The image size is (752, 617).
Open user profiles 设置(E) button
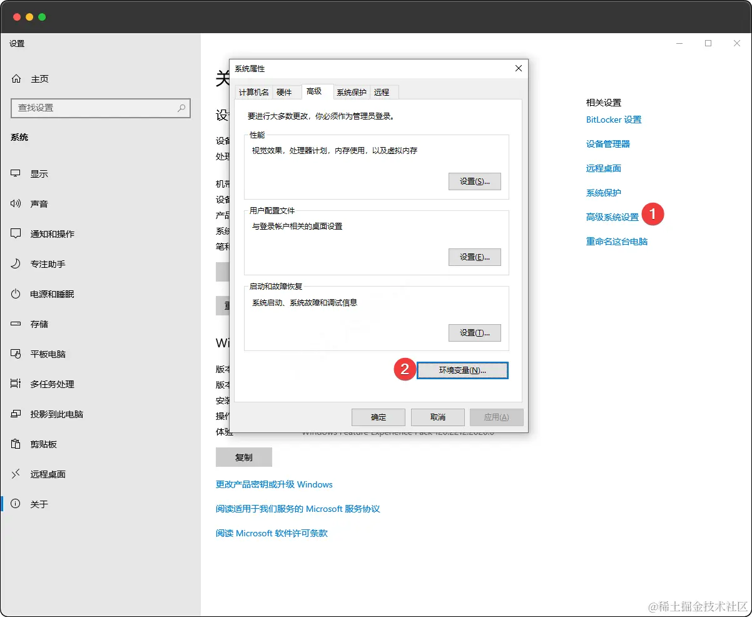click(475, 257)
